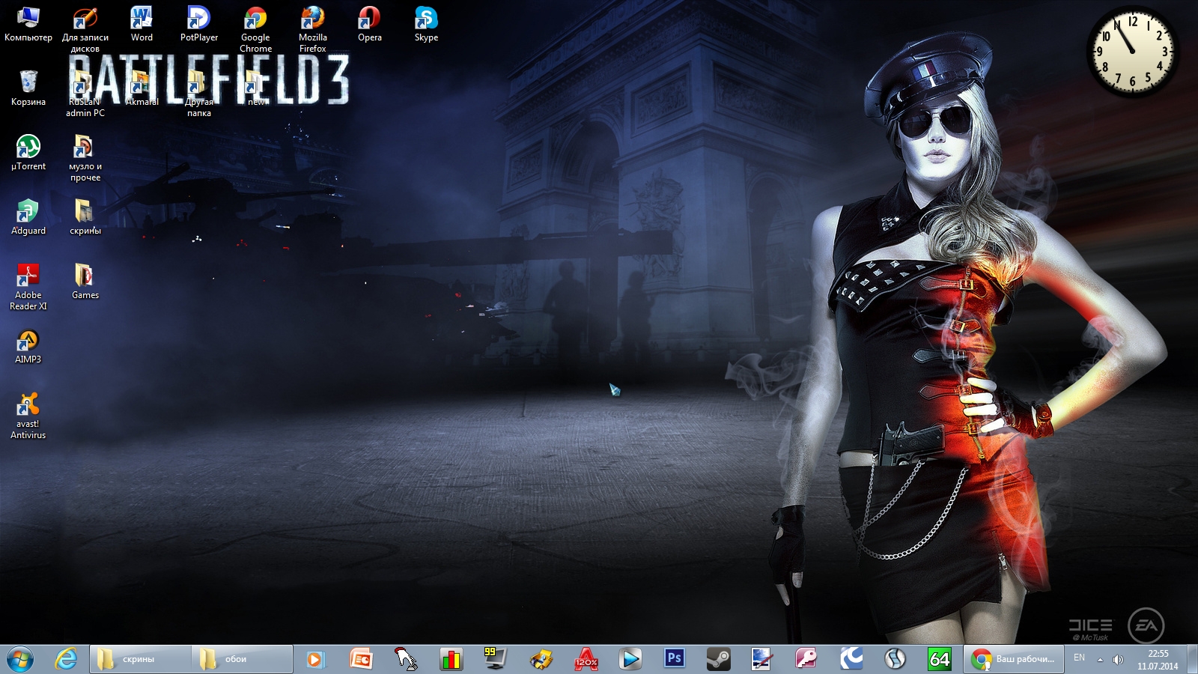The height and width of the screenshot is (674, 1198).
Task: Open the Другая папка folder
Action: (x=199, y=93)
